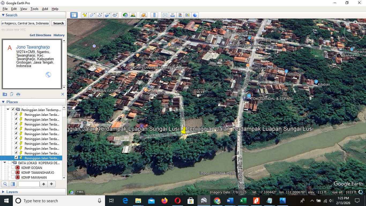Click the Save Image toolbar icon
The height and width of the screenshot is (206, 366).
tap(180, 15)
